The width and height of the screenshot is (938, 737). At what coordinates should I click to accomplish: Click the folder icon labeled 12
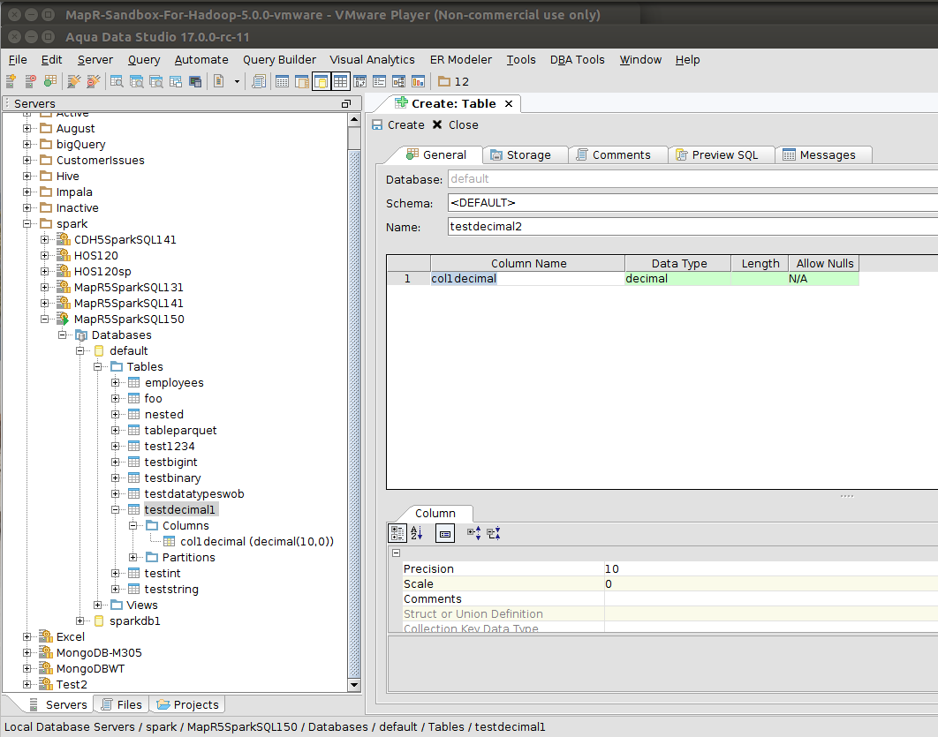tap(453, 81)
